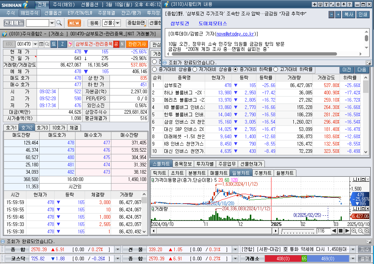This screenshot has width=374, height=264.
Task: Select the 종가대비 하락률 radio option
Action: [236, 69]
